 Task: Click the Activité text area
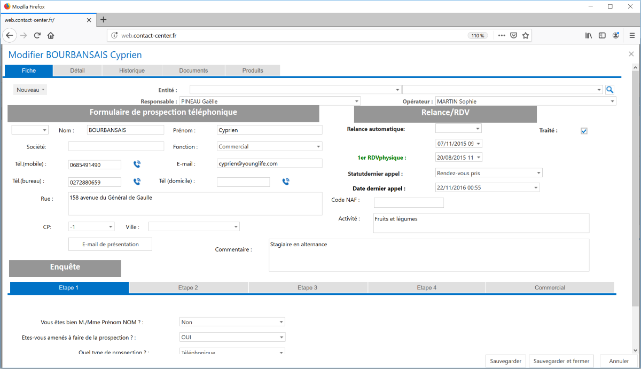[481, 223]
